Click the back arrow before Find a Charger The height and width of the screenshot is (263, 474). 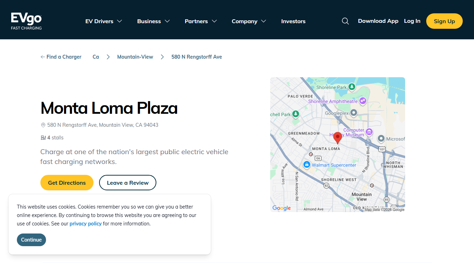tap(43, 57)
